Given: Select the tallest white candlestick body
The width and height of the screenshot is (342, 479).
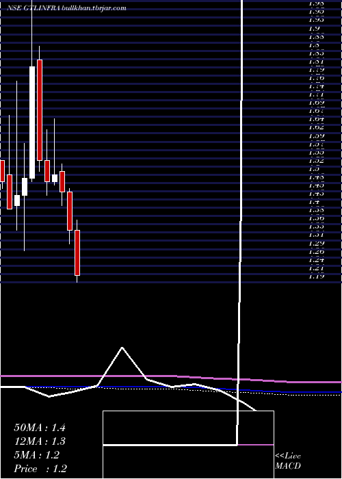Looking at the screenshot, I should point(32,122).
